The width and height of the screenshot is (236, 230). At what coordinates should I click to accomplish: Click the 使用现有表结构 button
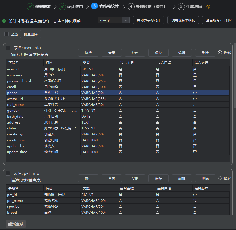[183, 20]
